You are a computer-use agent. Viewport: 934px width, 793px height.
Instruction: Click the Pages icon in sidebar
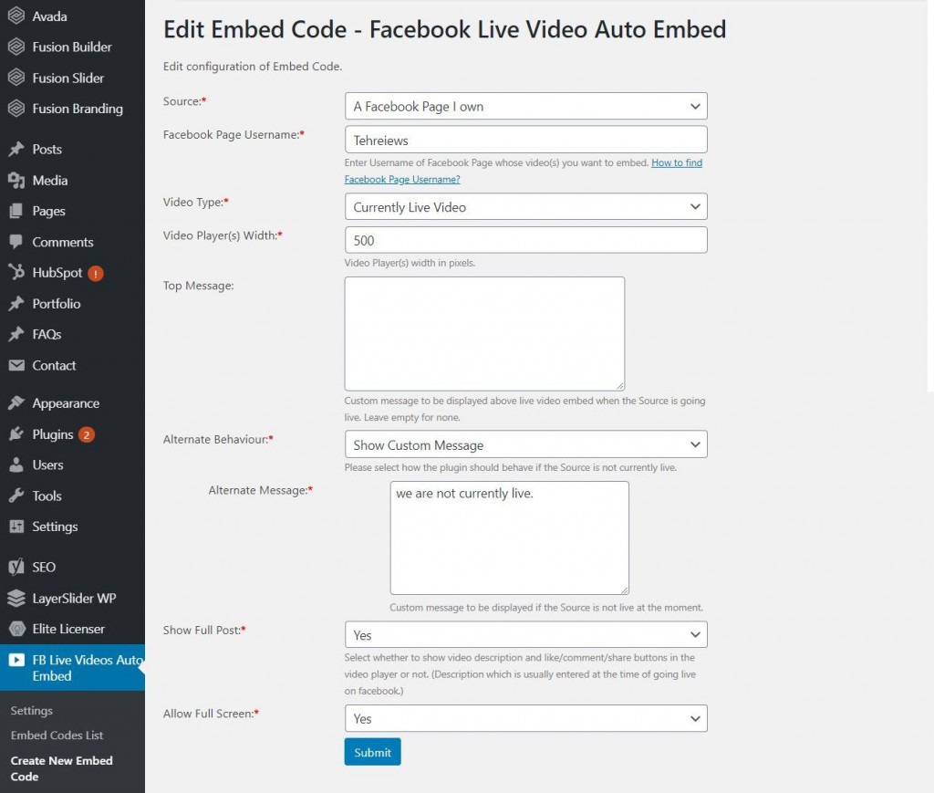[x=16, y=211]
